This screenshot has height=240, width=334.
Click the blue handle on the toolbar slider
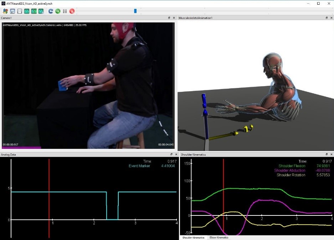point(135,11)
